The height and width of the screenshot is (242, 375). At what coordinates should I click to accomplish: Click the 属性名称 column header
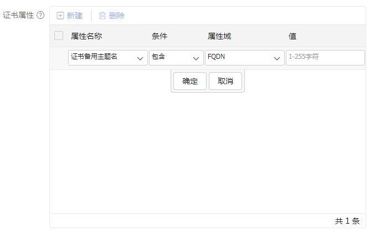click(86, 36)
